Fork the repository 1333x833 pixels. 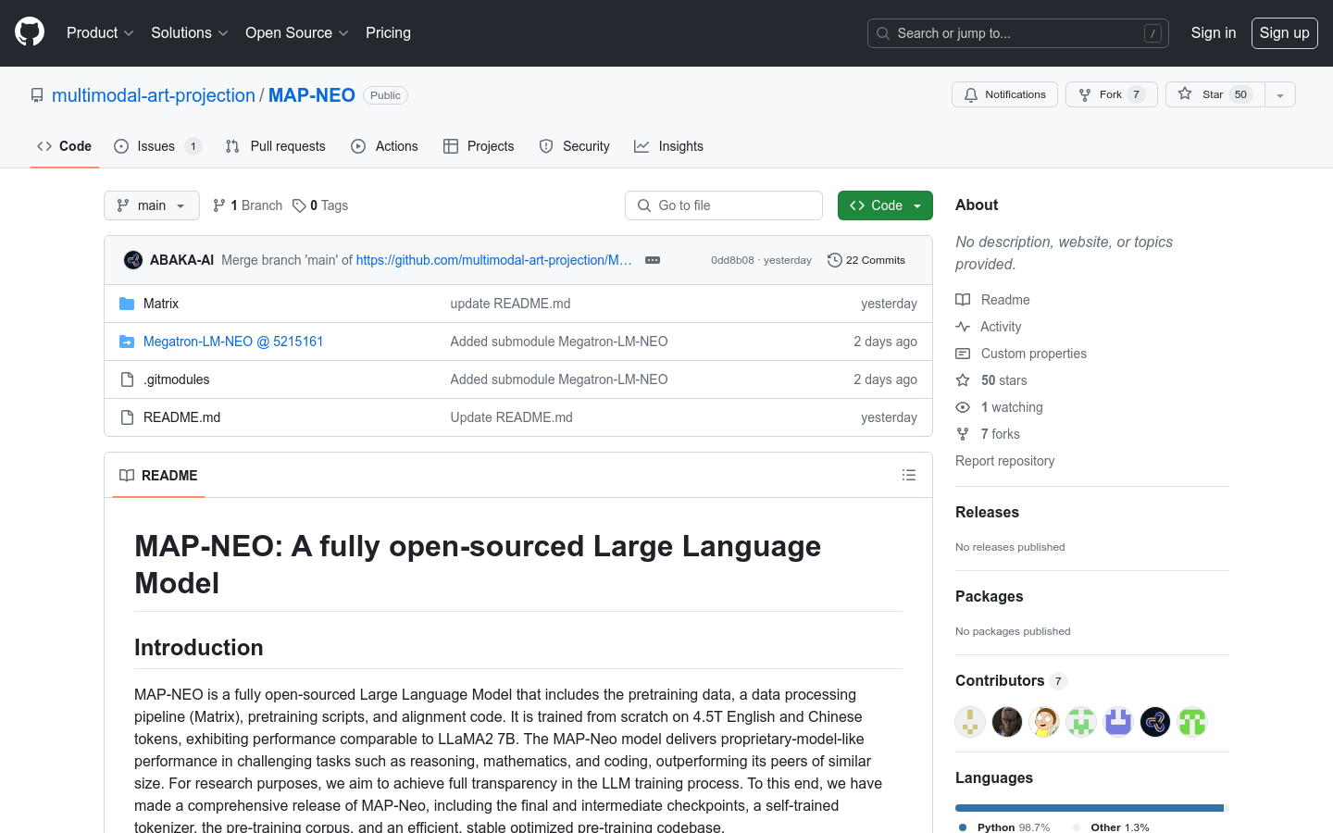(1111, 94)
